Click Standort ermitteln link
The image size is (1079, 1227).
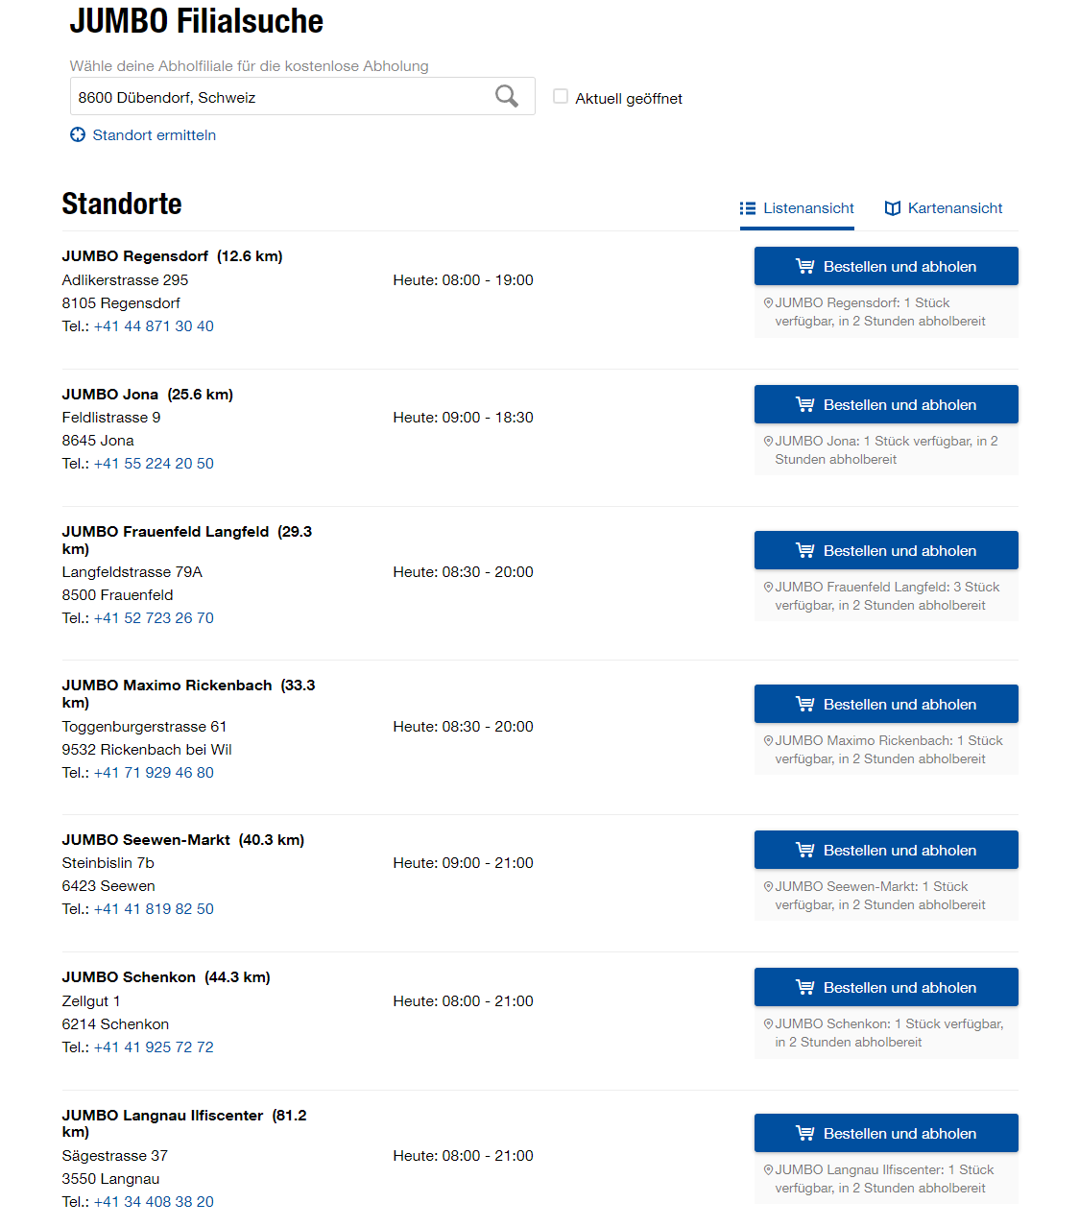pos(154,135)
